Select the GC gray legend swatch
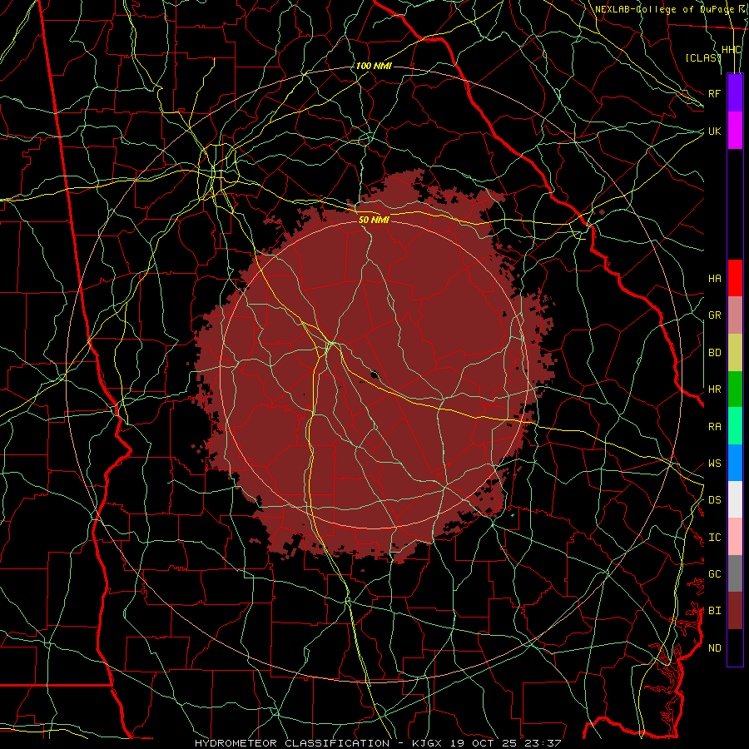The width and height of the screenshot is (749, 749). (x=735, y=573)
